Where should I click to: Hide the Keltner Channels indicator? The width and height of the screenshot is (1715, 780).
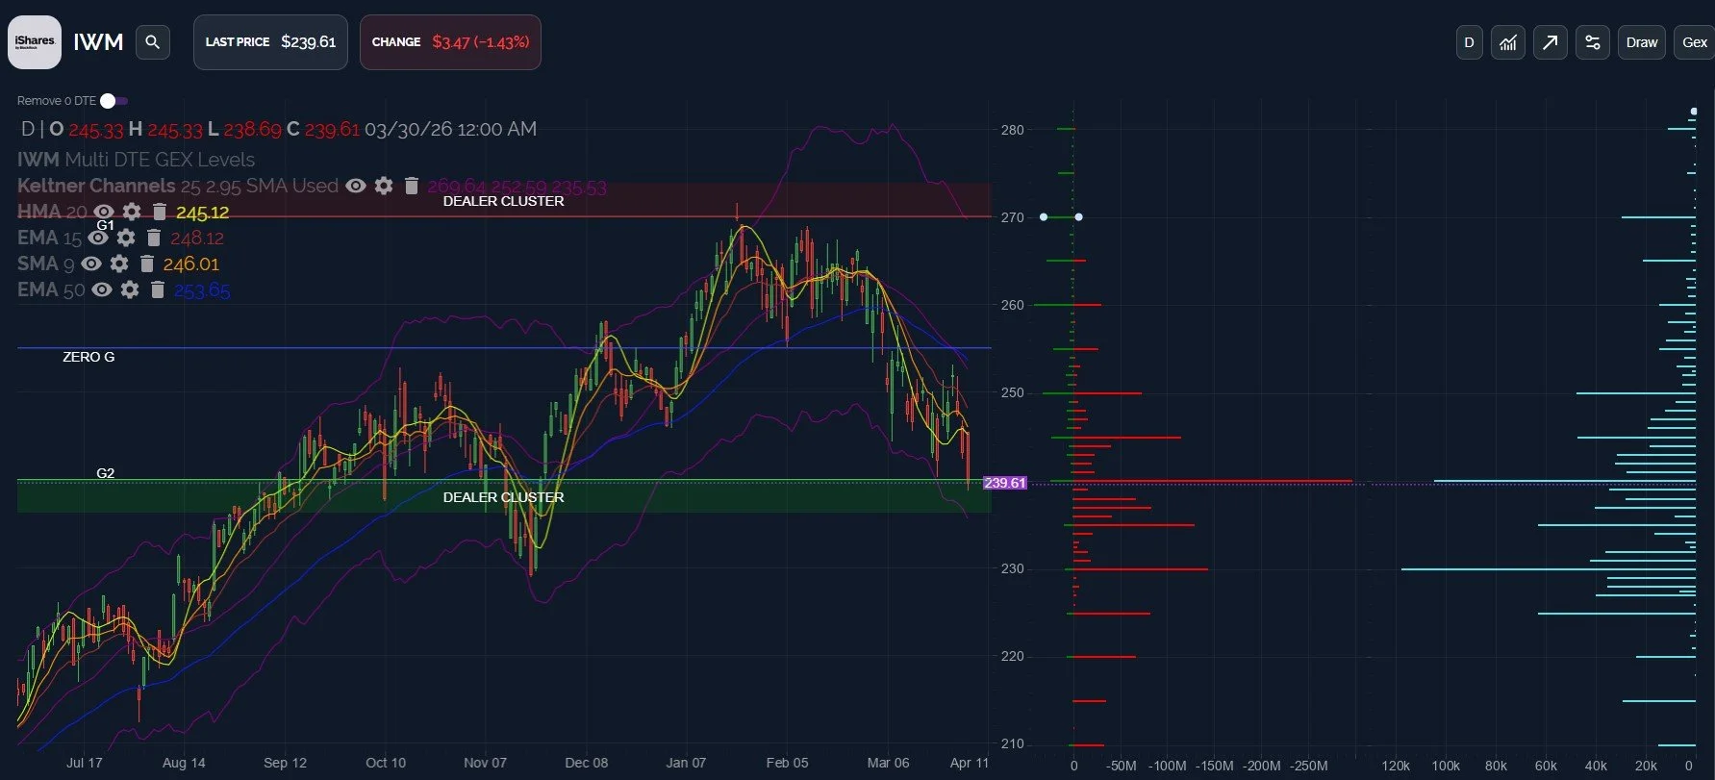(356, 186)
